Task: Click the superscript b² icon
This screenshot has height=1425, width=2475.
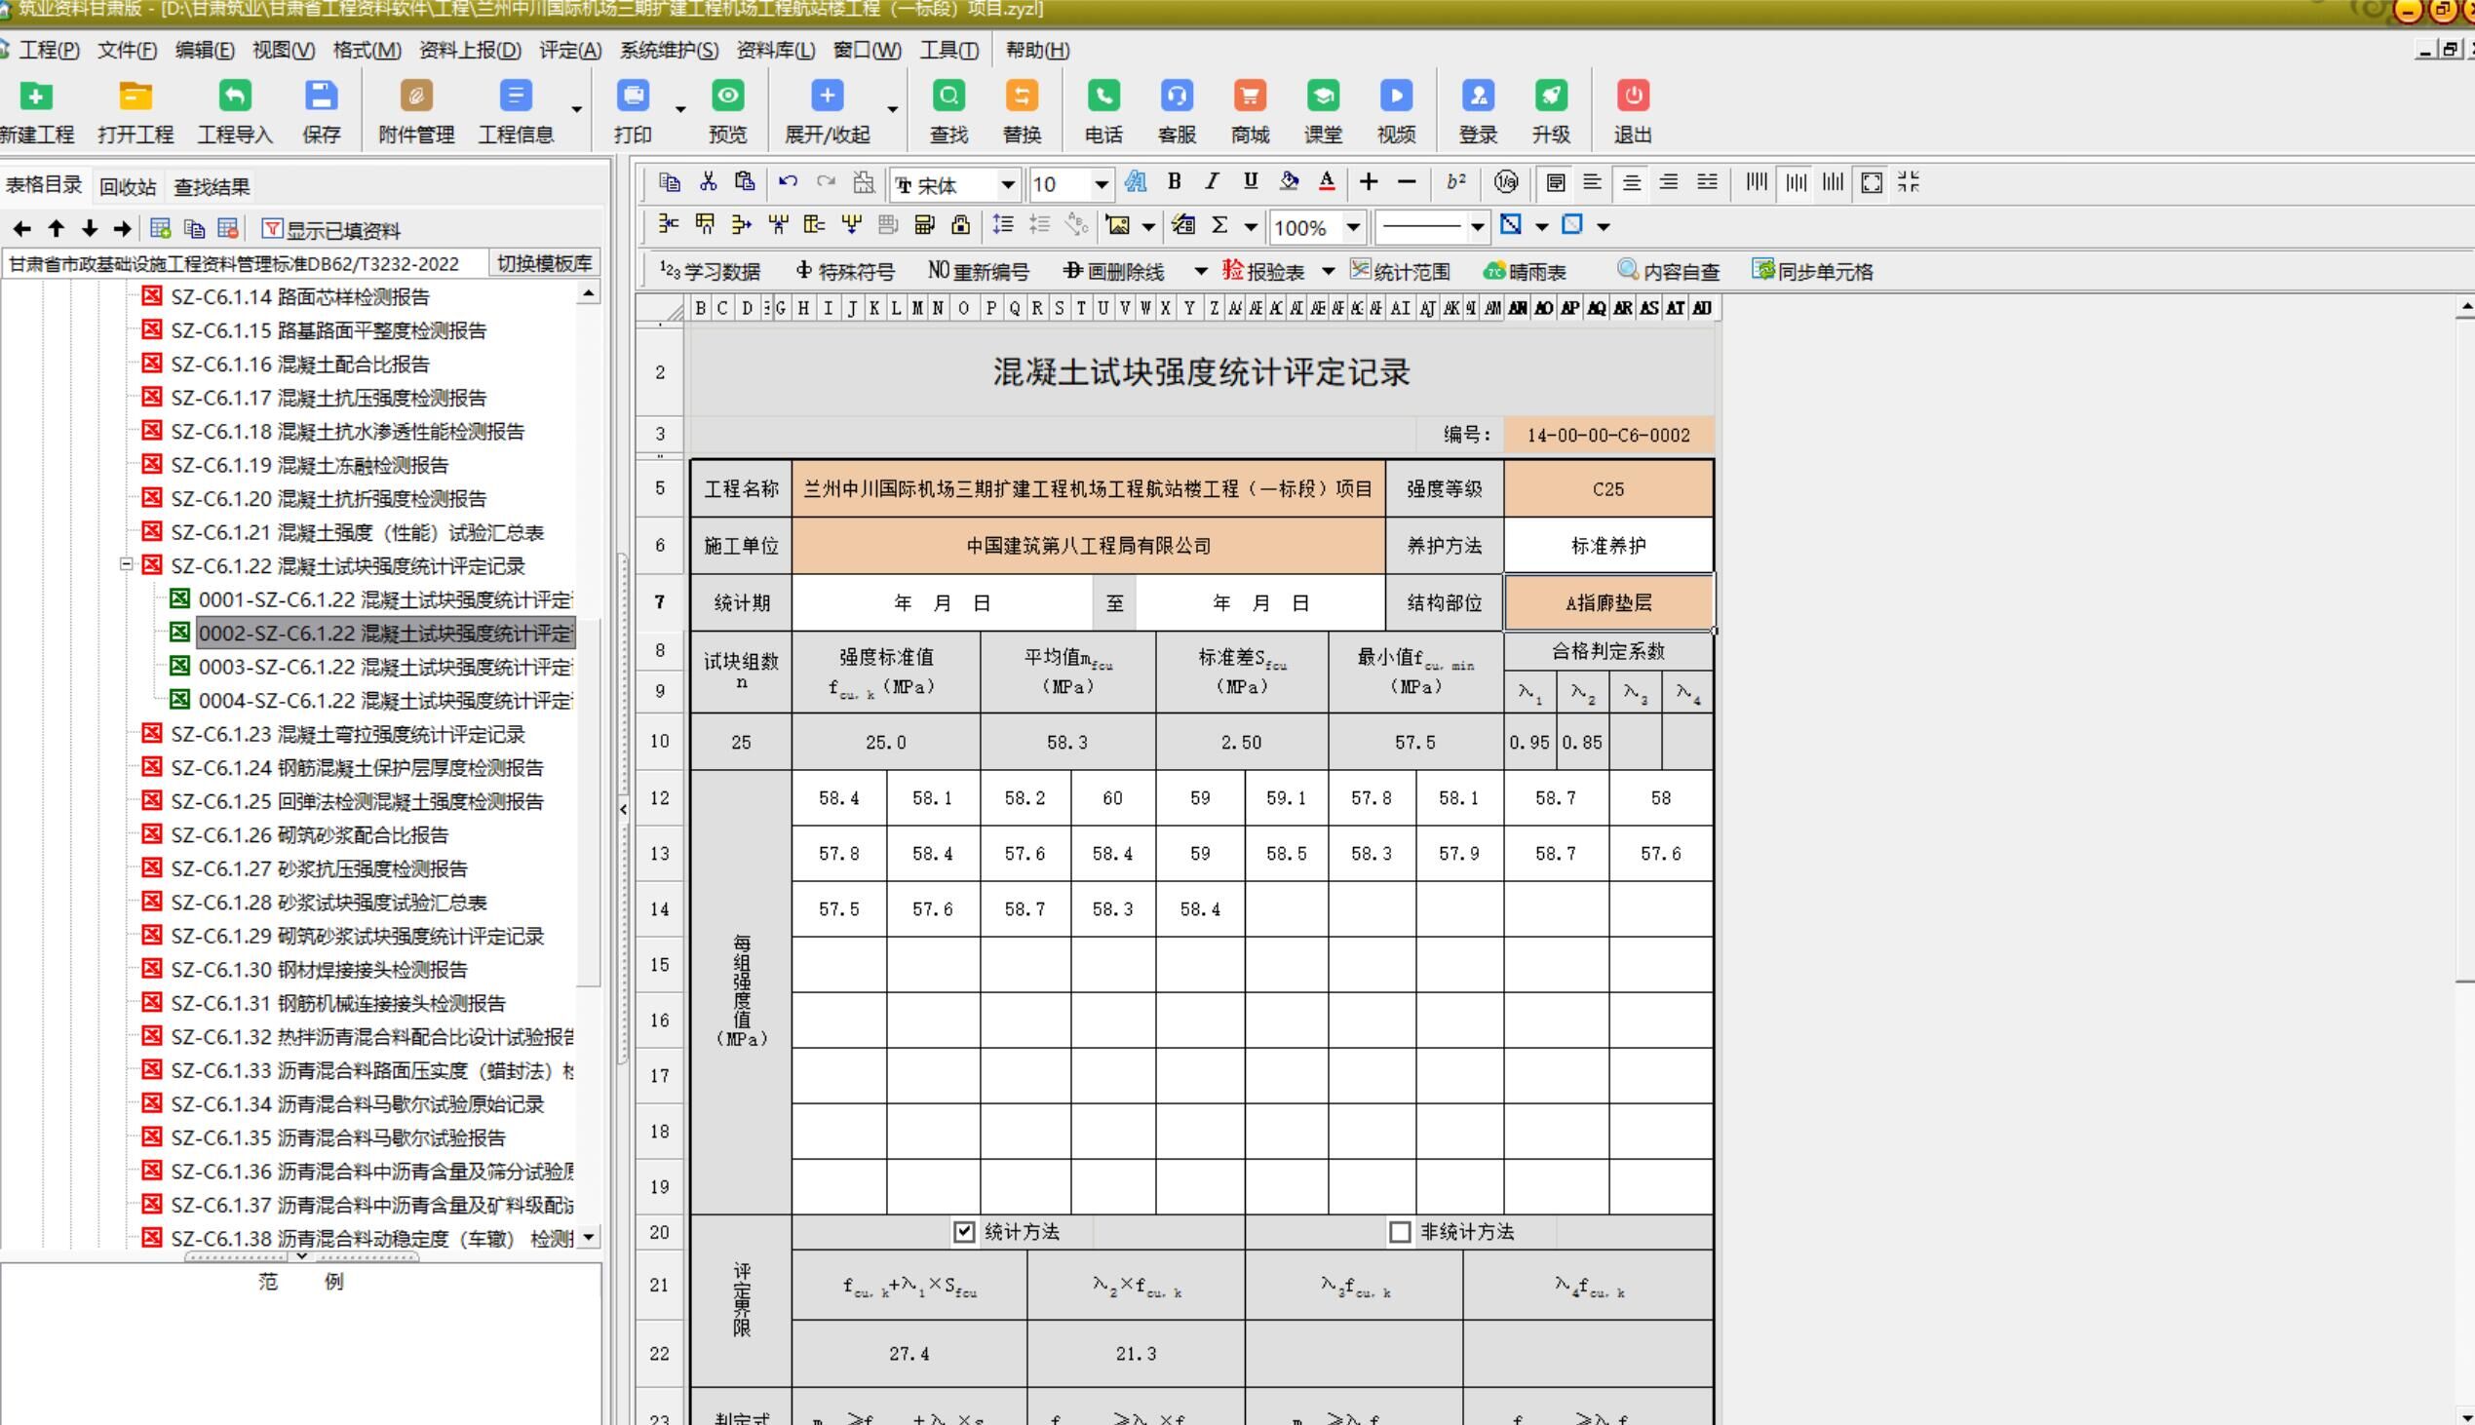Action: tap(1456, 182)
